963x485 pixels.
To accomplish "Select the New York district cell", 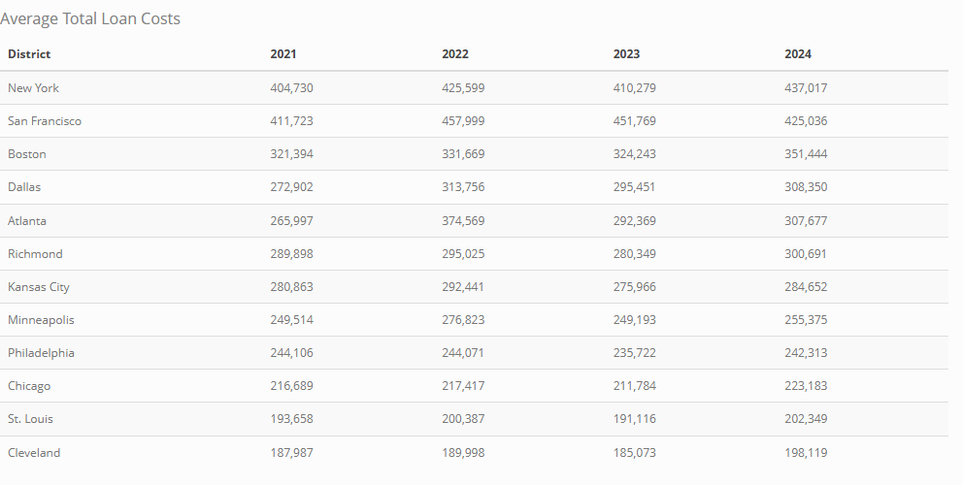I will [34, 88].
